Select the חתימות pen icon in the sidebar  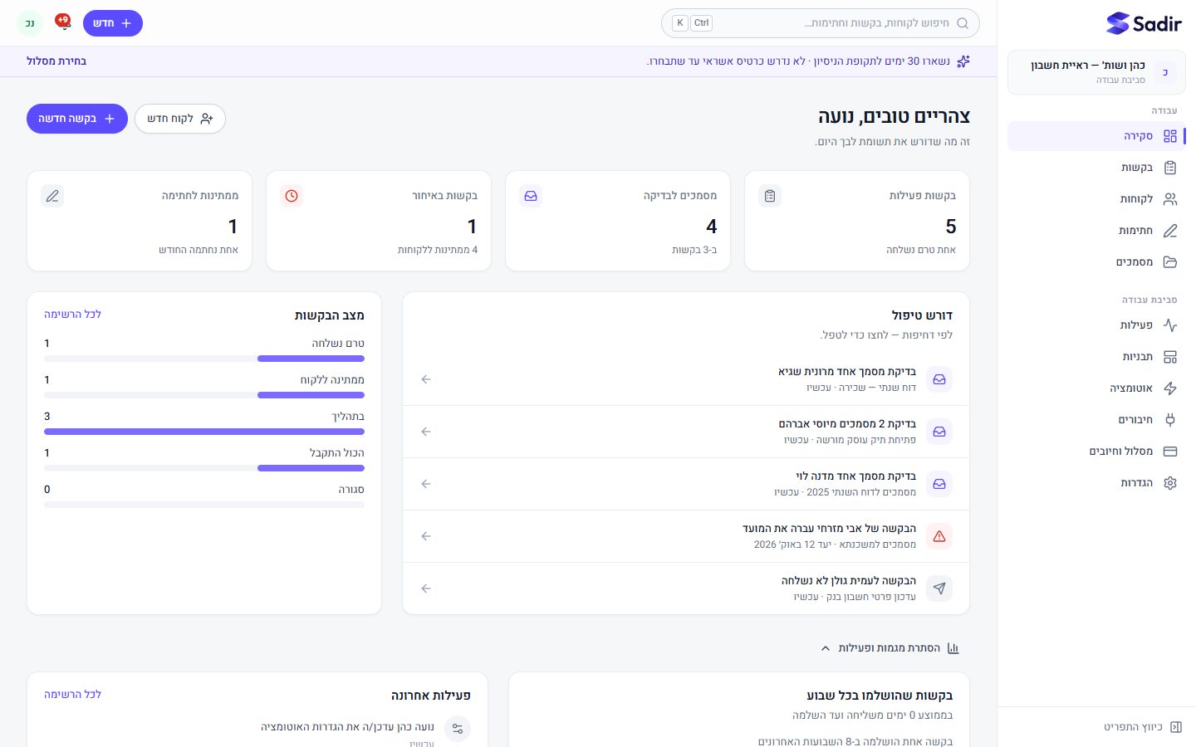coord(1170,231)
